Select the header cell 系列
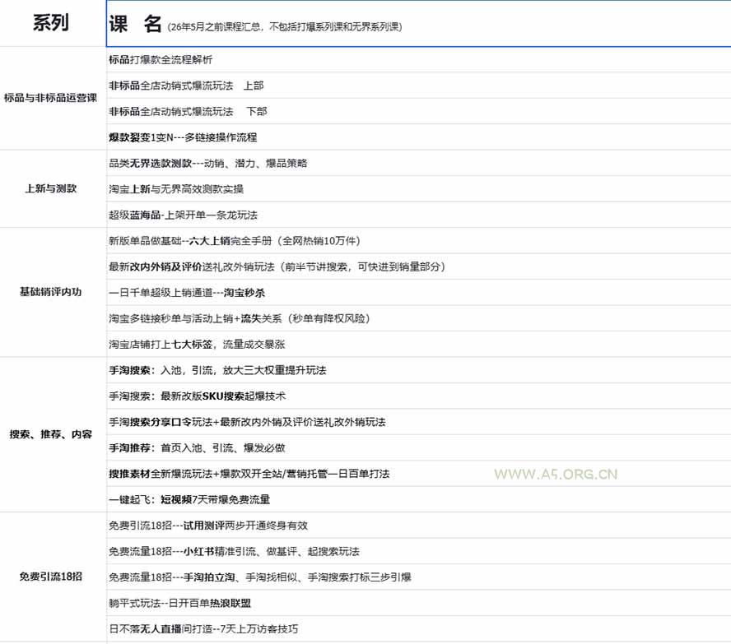731x644 pixels. pos(53,23)
